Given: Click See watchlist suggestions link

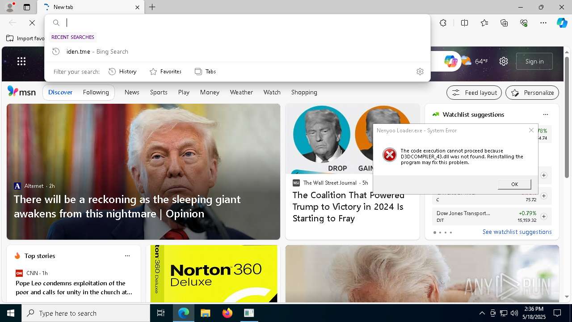Looking at the screenshot, I should click(517, 232).
